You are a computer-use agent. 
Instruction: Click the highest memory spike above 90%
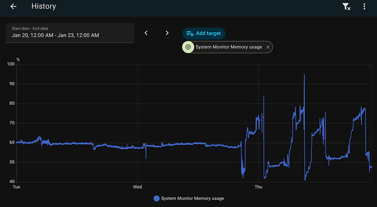click(304, 75)
